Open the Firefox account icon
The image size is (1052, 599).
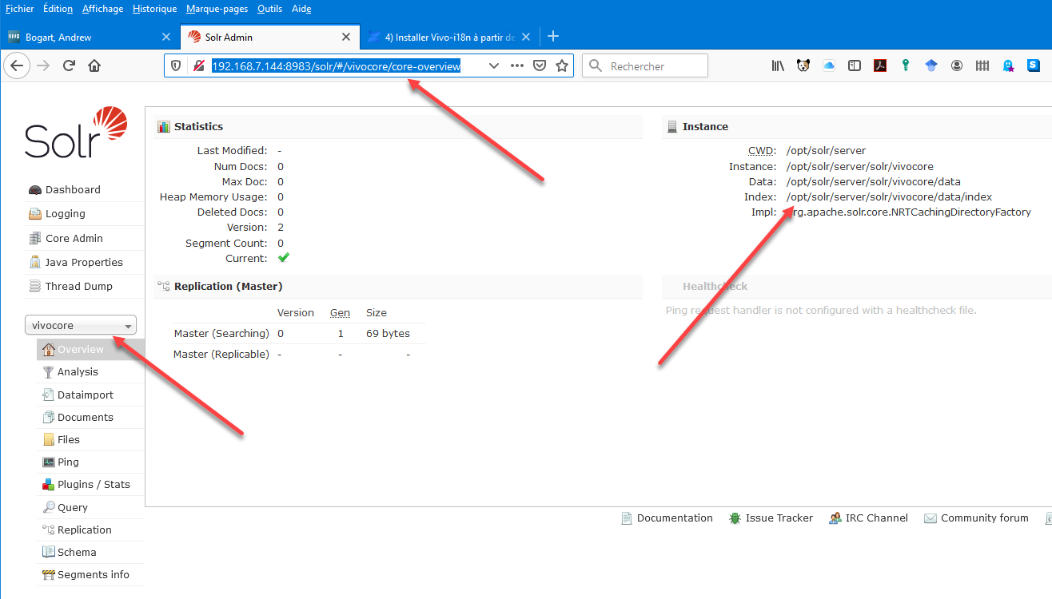pos(957,65)
